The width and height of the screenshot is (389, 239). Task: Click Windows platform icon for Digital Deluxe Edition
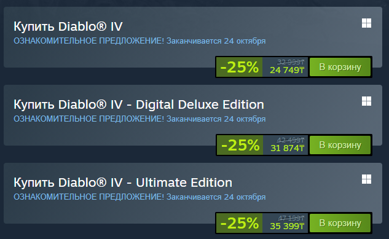click(366, 101)
